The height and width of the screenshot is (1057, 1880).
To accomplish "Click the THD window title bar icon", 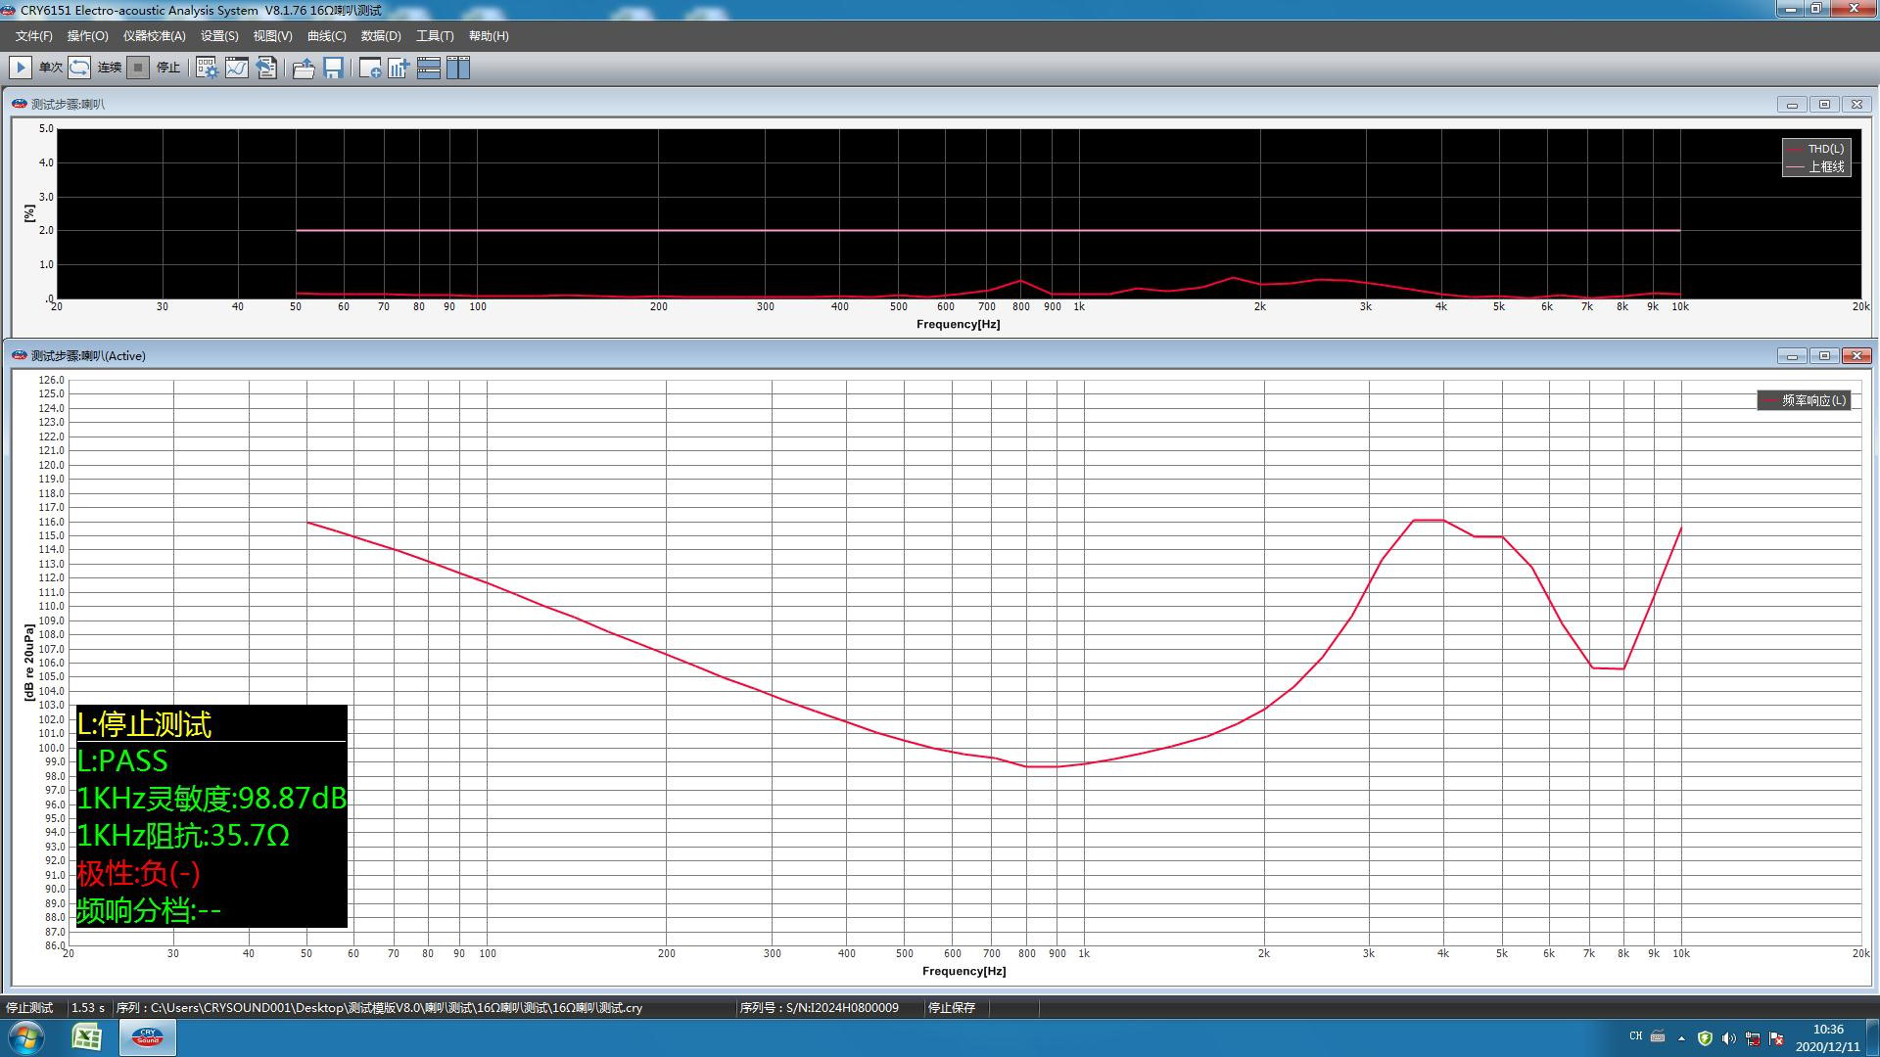I will click(19, 104).
